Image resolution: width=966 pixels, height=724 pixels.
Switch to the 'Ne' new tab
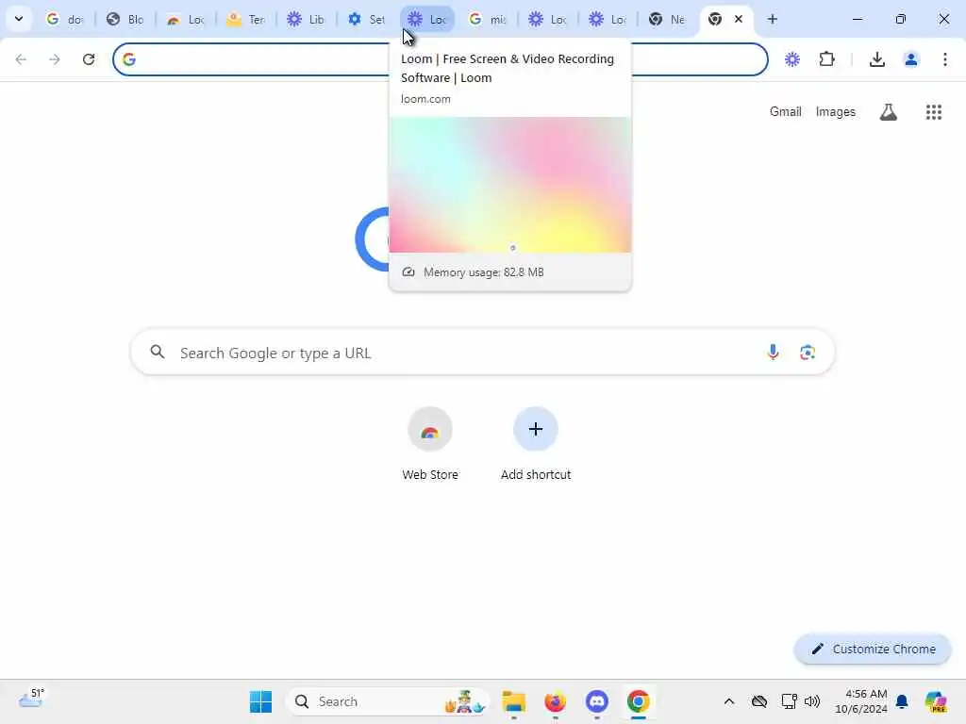coord(668,19)
